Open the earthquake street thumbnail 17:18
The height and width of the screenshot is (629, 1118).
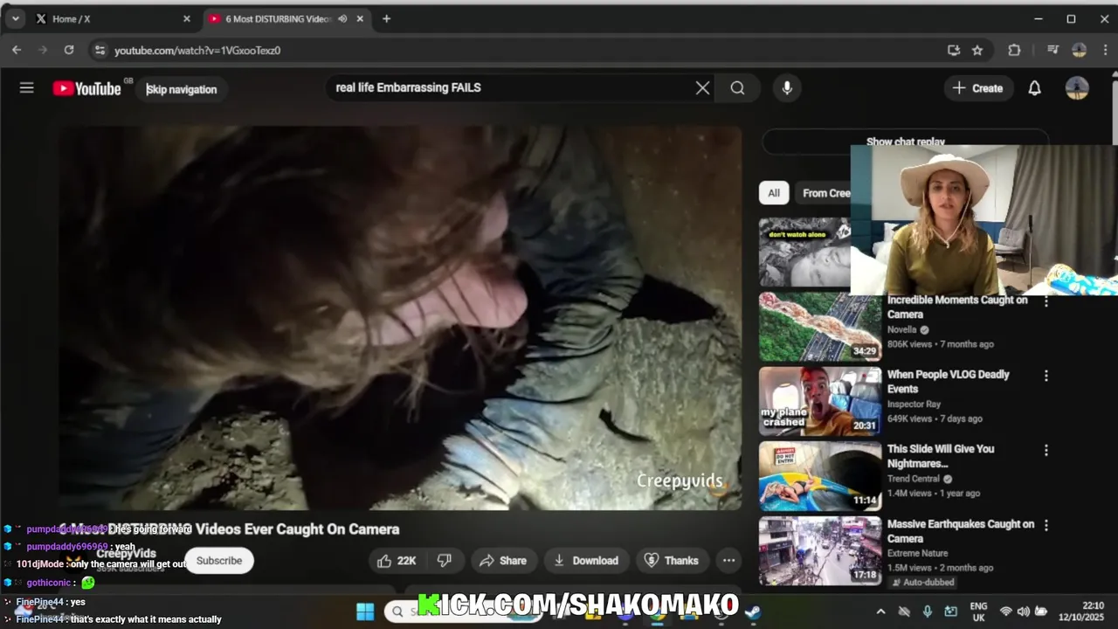(820, 550)
